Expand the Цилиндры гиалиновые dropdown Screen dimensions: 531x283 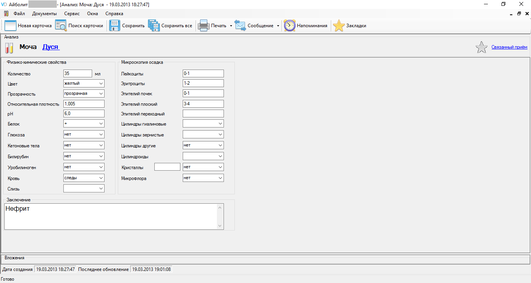point(220,124)
